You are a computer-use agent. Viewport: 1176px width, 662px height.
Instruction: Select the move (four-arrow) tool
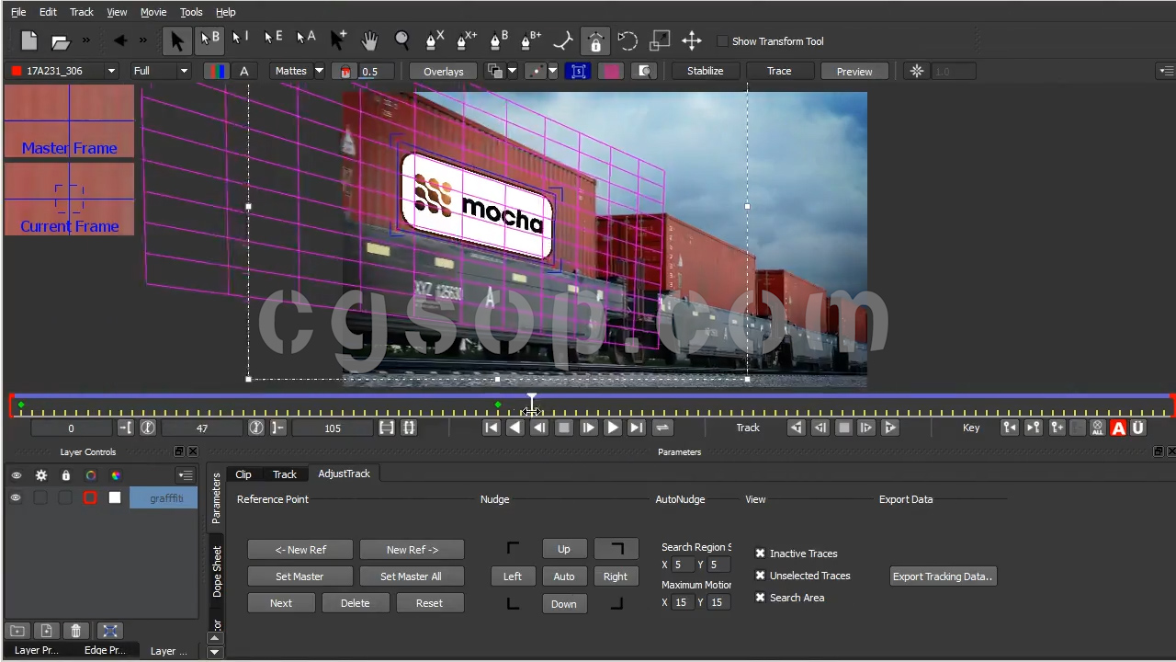click(692, 41)
